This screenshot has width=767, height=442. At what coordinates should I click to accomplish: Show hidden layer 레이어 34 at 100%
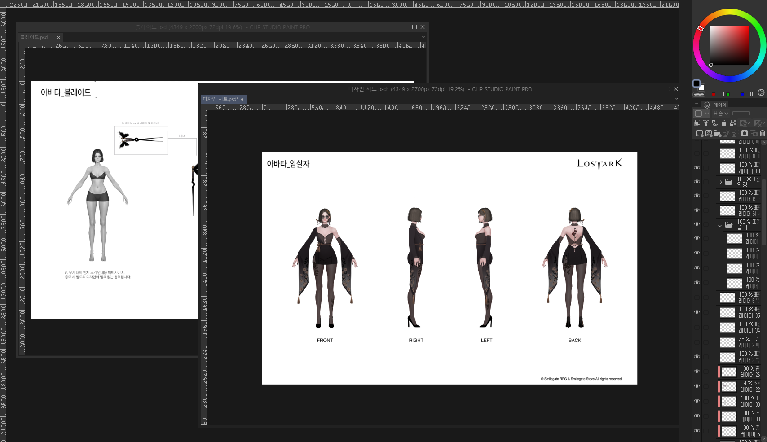pyautogui.click(x=697, y=327)
